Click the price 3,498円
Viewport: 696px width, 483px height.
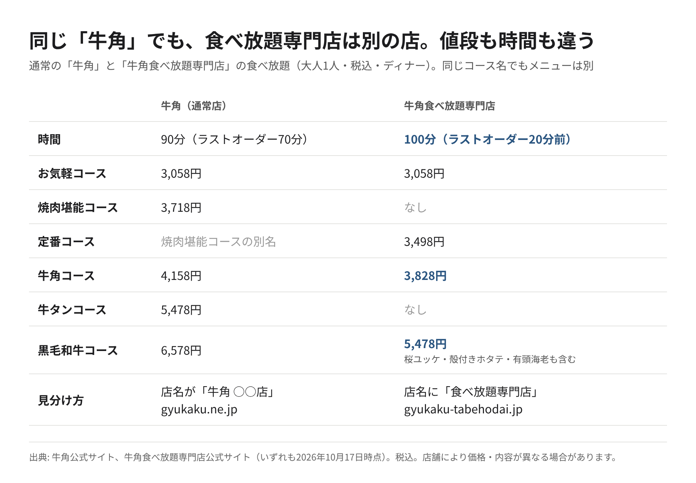pyautogui.click(x=424, y=241)
